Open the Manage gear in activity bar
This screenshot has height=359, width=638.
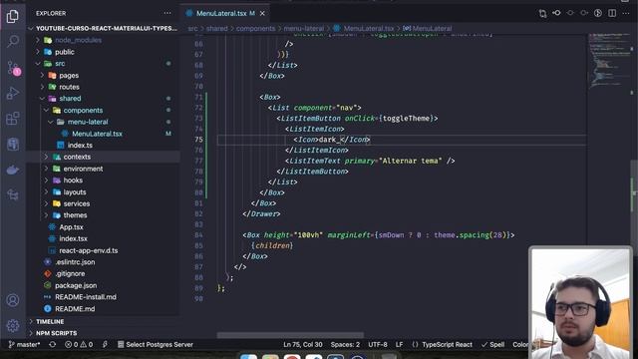(13, 325)
